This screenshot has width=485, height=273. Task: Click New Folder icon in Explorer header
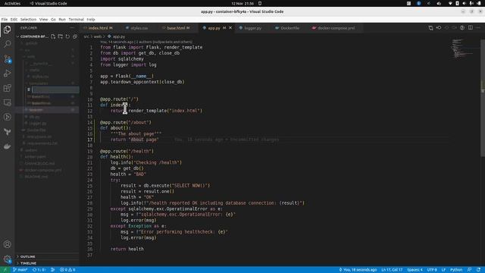coord(61,36)
